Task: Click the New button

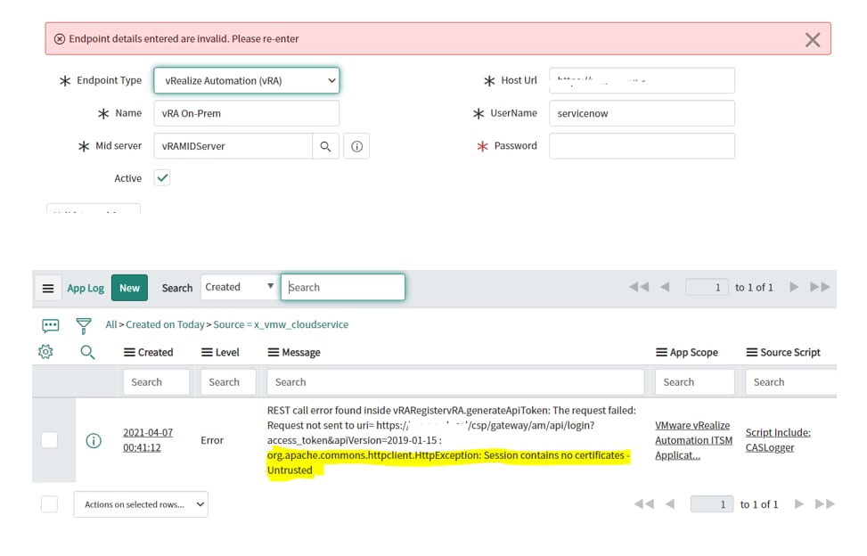Action: (129, 287)
